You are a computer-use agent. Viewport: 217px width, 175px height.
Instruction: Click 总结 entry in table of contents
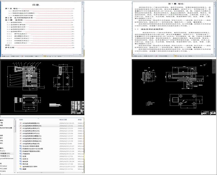click(x=40, y=45)
